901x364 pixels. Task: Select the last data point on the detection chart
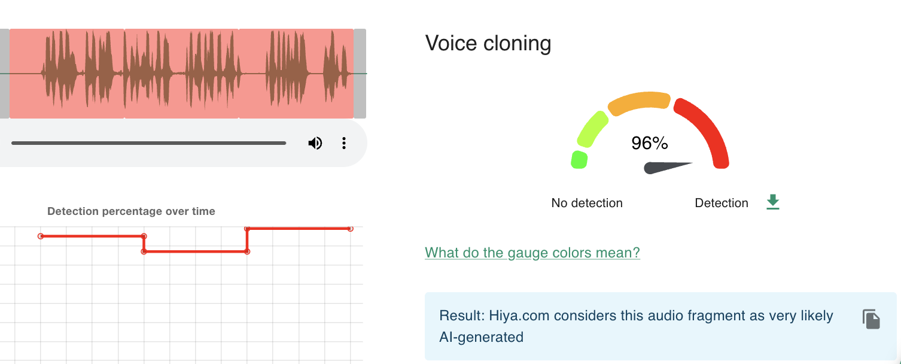[351, 229]
